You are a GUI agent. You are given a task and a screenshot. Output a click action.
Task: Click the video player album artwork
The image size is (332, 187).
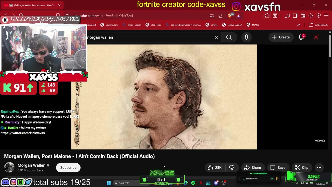164,97
